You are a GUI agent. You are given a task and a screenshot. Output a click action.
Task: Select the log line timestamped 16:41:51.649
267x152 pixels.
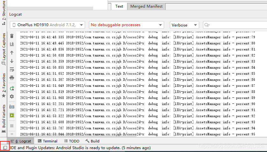click(138, 86)
